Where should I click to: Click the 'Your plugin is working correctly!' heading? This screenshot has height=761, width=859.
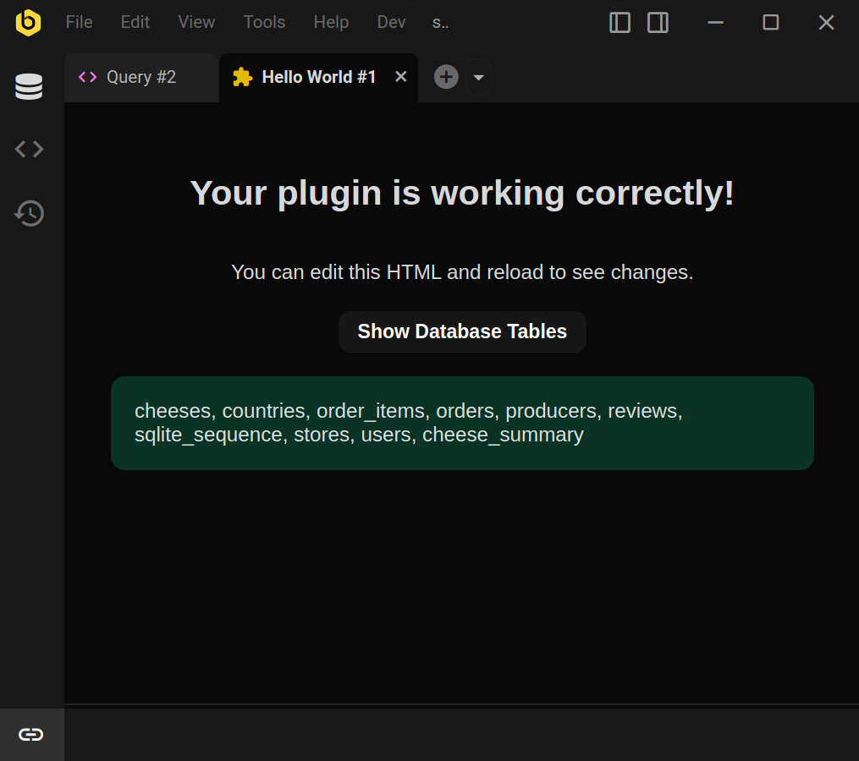[x=462, y=194]
